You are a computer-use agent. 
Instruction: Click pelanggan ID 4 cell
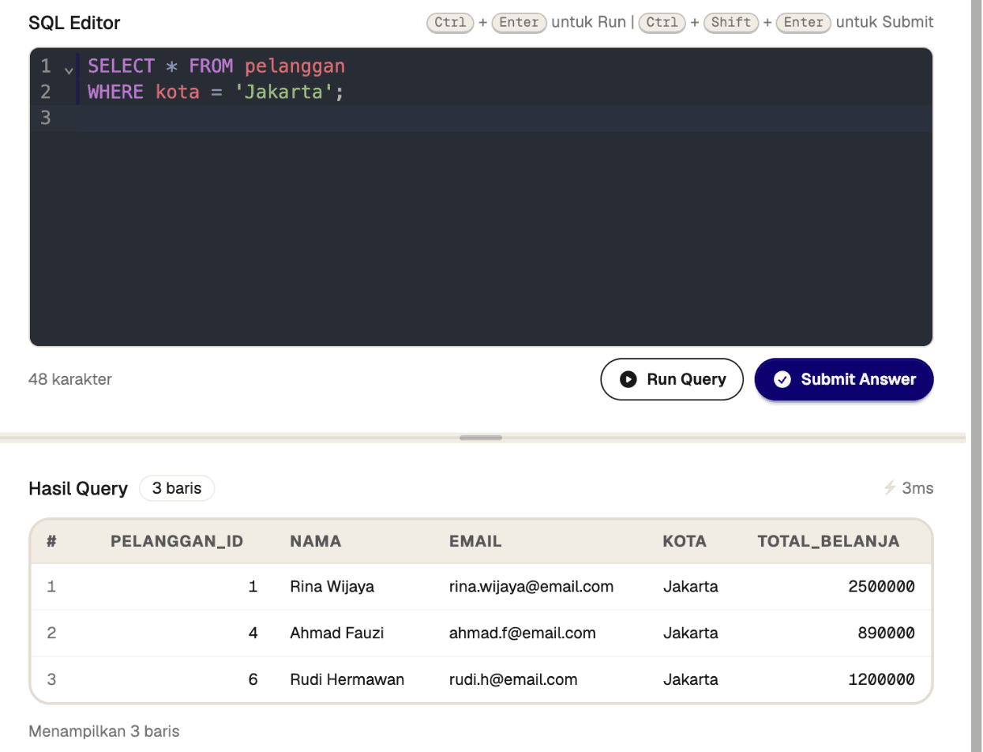pyautogui.click(x=253, y=633)
